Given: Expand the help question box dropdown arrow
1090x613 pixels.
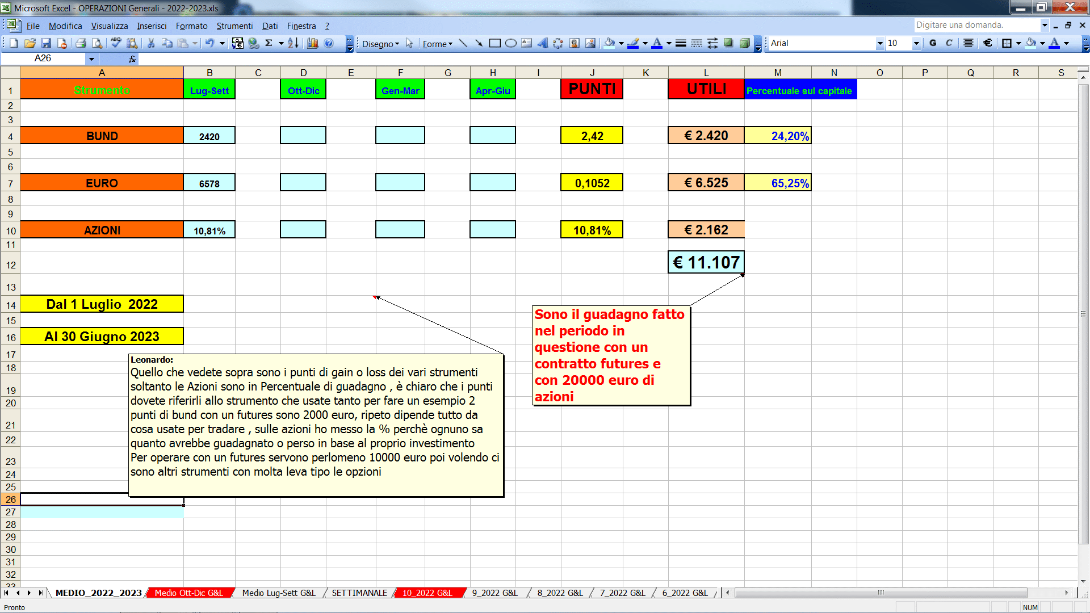Looking at the screenshot, I should (1045, 25).
